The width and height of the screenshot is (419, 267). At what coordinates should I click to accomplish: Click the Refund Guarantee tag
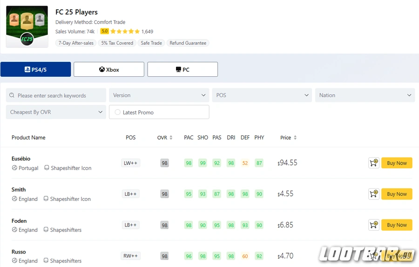pyautogui.click(x=188, y=43)
